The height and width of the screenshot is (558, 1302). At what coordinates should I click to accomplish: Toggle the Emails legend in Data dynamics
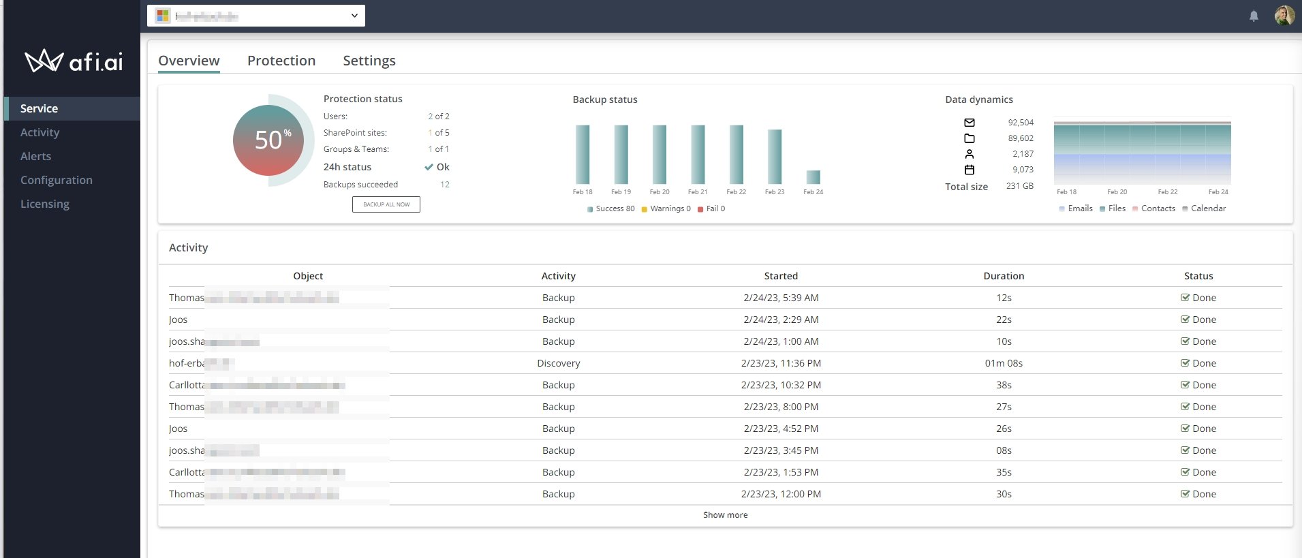(x=1075, y=208)
